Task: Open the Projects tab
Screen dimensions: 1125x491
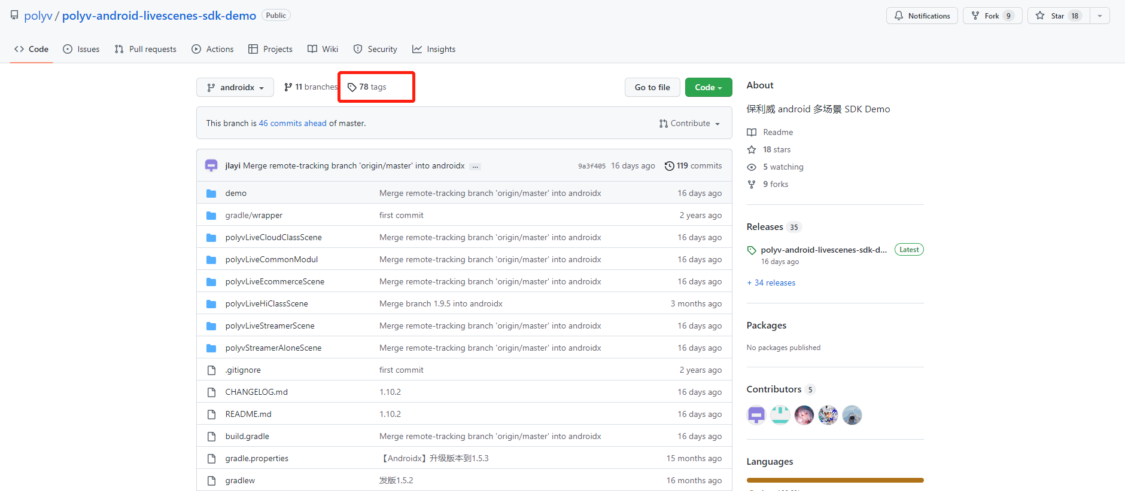Action: pos(270,49)
